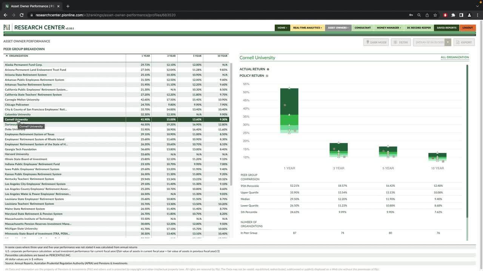Select Massachusetts Institute of Technology row

(x=116, y=219)
